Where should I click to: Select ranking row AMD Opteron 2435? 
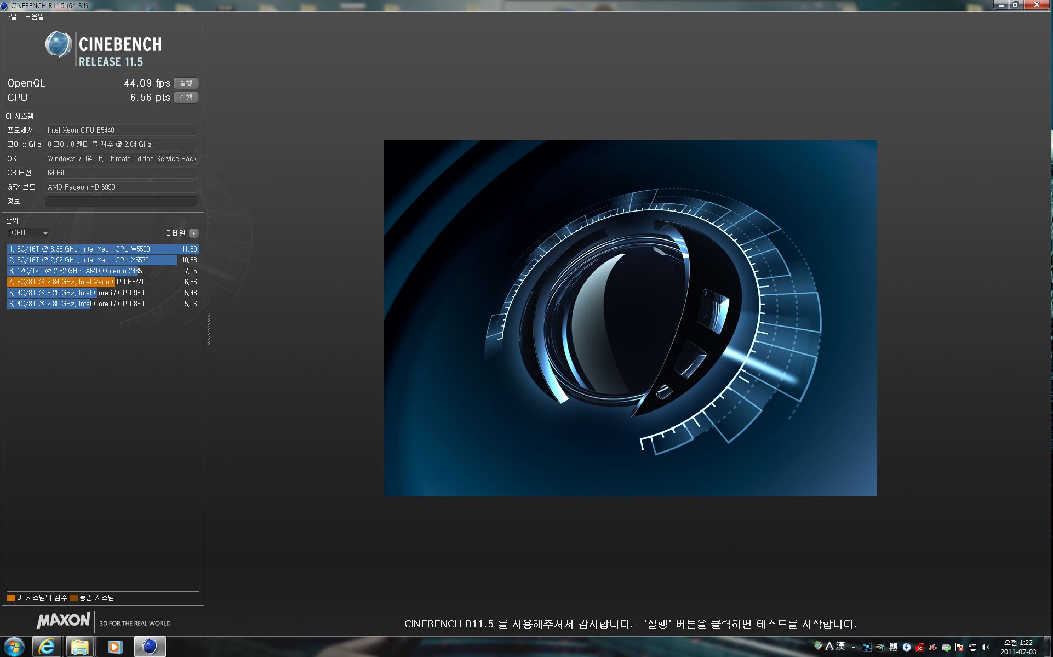point(103,271)
